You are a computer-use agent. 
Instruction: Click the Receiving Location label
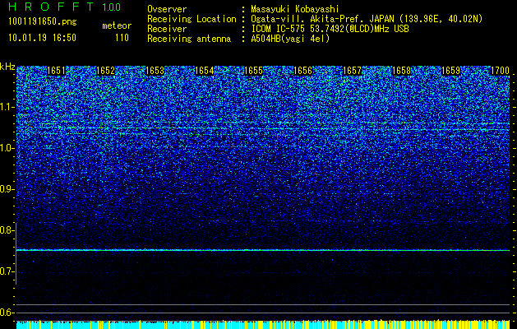(192, 19)
